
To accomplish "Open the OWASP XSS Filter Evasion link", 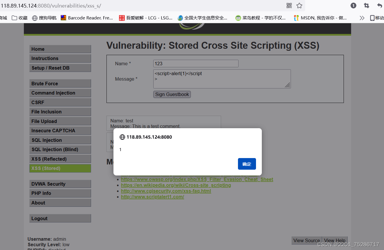I will click(197, 179).
